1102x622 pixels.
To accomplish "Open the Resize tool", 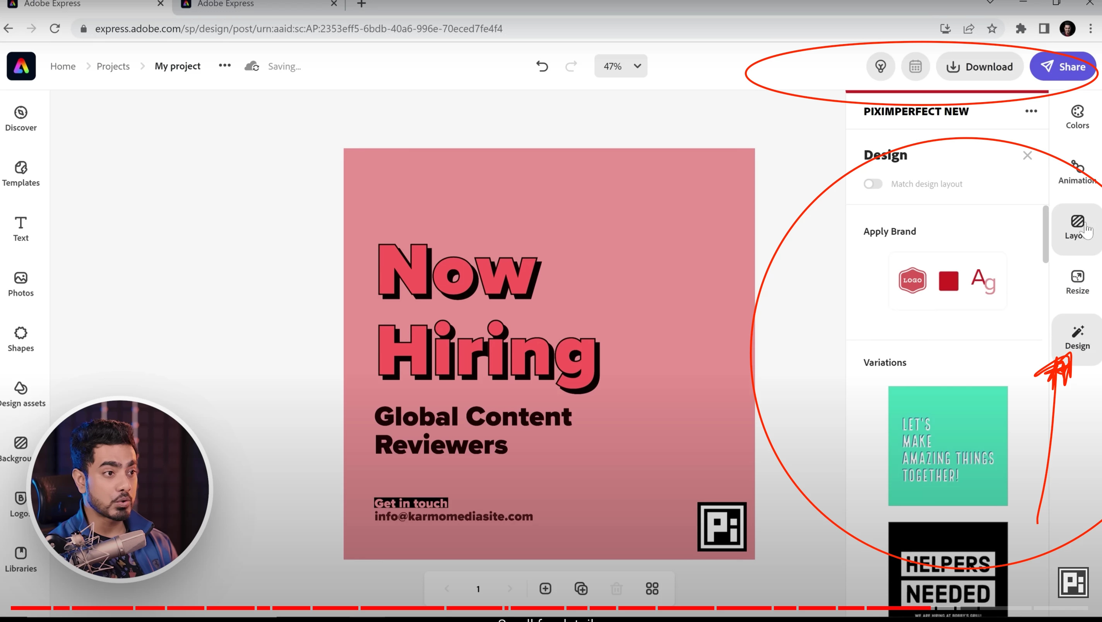I will [x=1077, y=282].
